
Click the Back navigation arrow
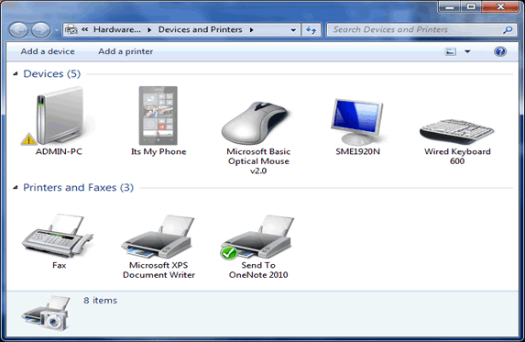coord(18,30)
